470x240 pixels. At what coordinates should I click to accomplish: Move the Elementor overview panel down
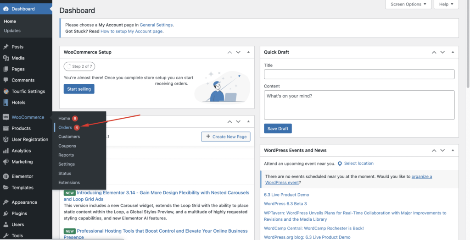[238, 121]
